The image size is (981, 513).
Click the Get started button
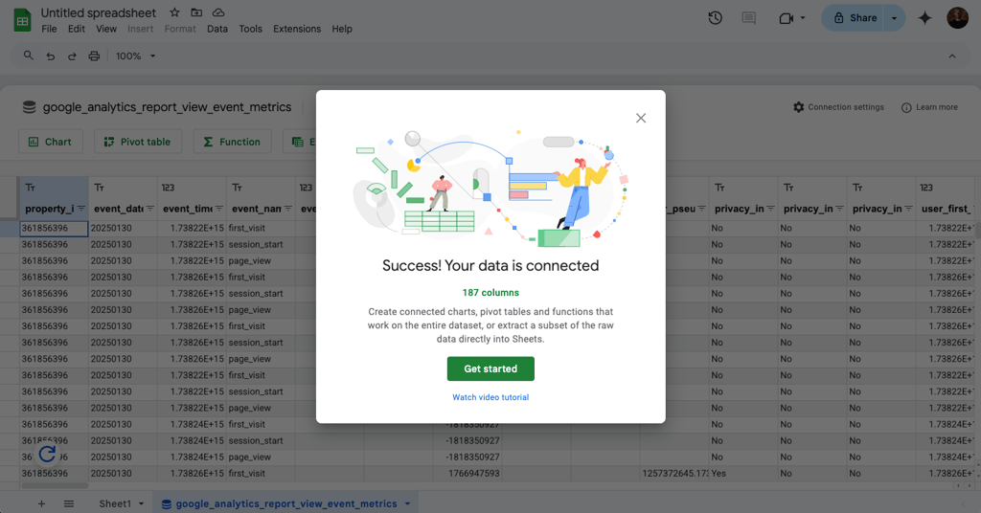point(490,368)
